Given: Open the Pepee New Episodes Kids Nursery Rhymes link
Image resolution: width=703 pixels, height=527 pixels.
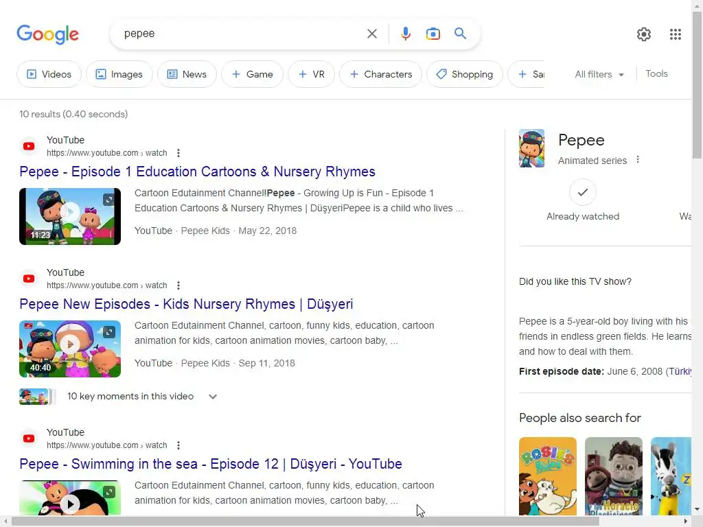Looking at the screenshot, I should pos(186,304).
